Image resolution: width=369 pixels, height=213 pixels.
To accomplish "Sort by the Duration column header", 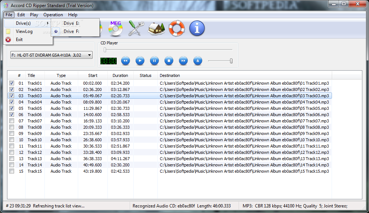I will pyautogui.click(x=120, y=75).
